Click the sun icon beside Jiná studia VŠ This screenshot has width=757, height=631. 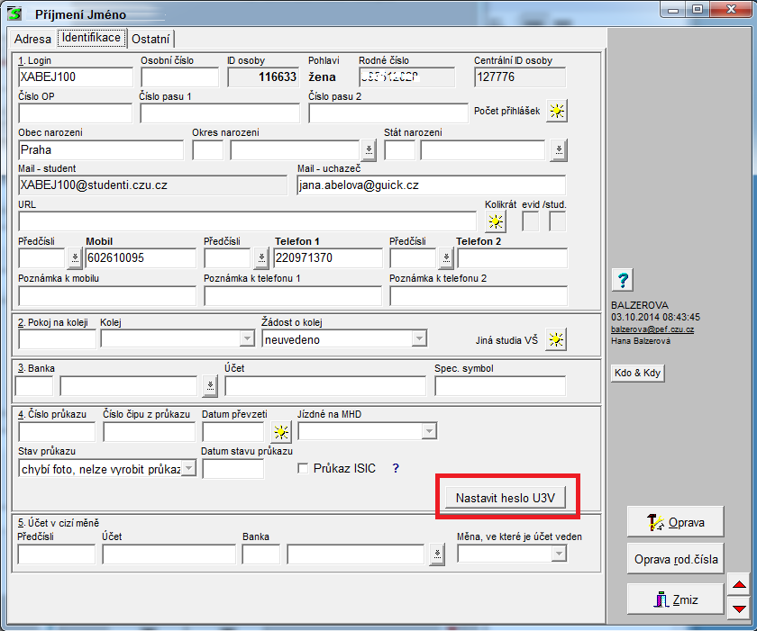point(556,339)
